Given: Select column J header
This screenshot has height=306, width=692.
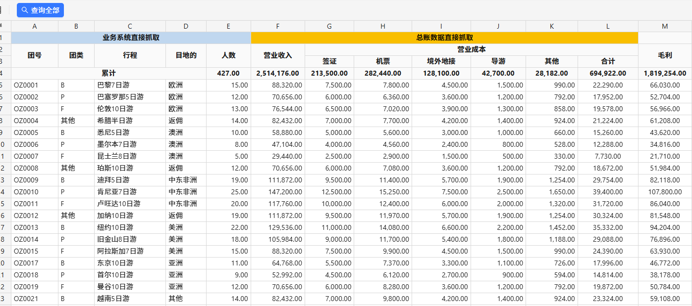Looking at the screenshot, I should pos(498,26).
